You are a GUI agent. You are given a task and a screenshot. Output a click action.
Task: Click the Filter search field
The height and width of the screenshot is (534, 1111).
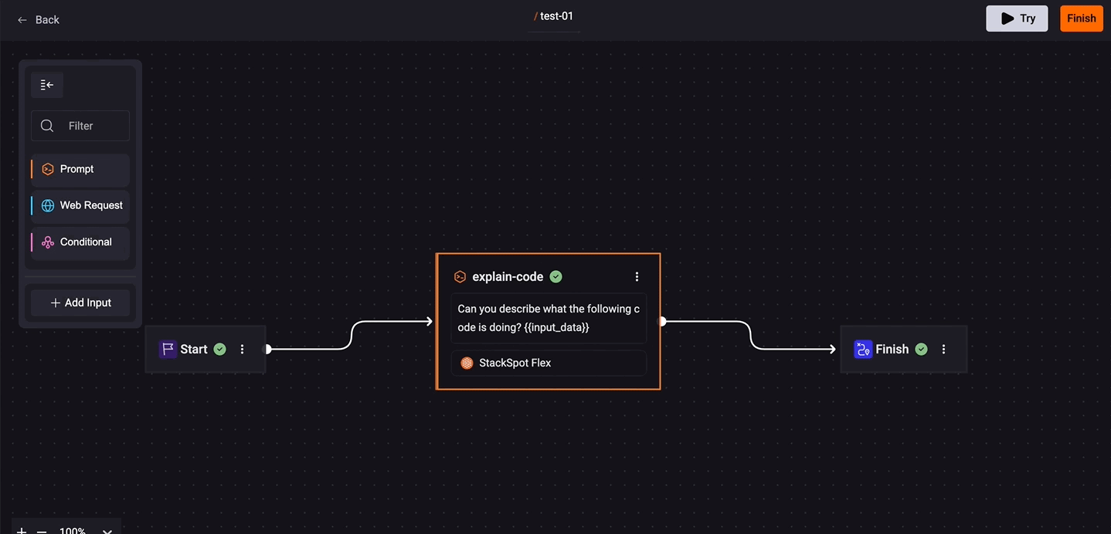pos(89,126)
